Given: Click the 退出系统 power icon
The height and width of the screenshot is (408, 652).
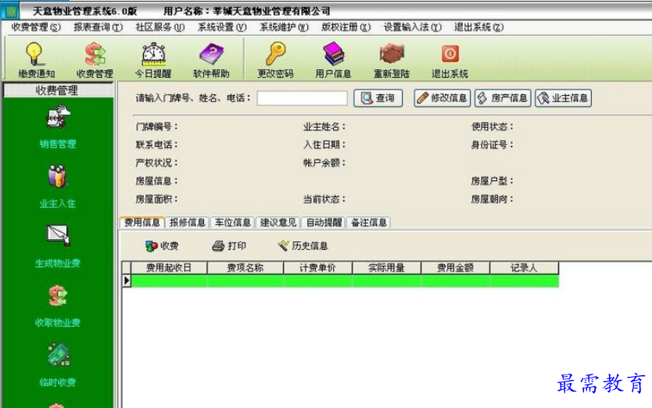Looking at the screenshot, I should (x=450, y=60).
